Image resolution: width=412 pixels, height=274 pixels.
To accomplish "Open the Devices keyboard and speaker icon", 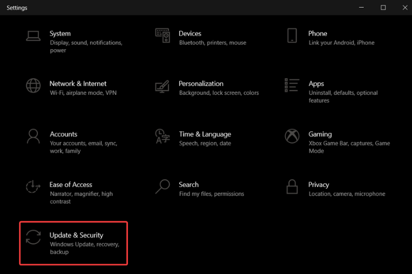I will point(163,36).
